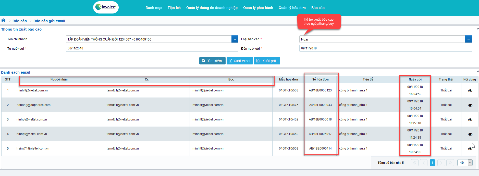The height and width of the screenshot is (176, 479).
Task: Open eye icon for row 4 email
Action: [470, 134]
